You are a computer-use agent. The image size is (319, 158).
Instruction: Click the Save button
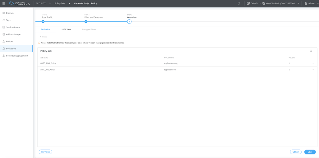[310, 152]
